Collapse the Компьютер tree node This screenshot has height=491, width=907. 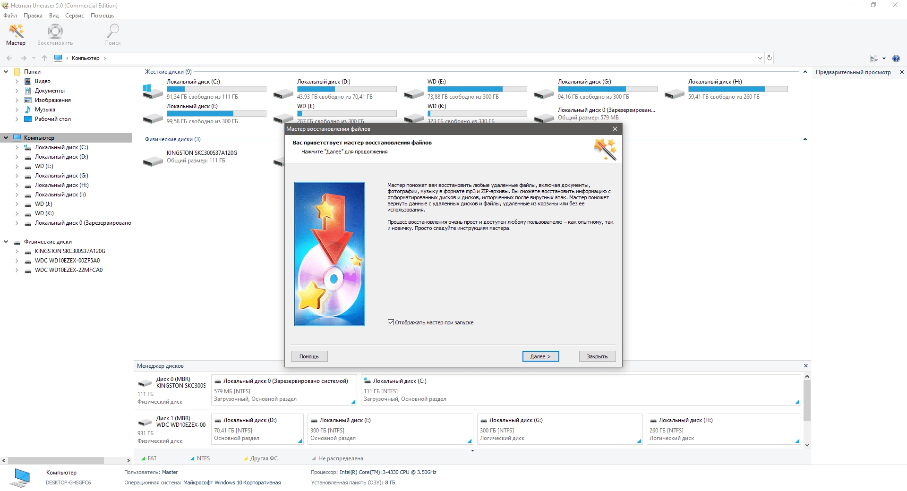(6, 138)
